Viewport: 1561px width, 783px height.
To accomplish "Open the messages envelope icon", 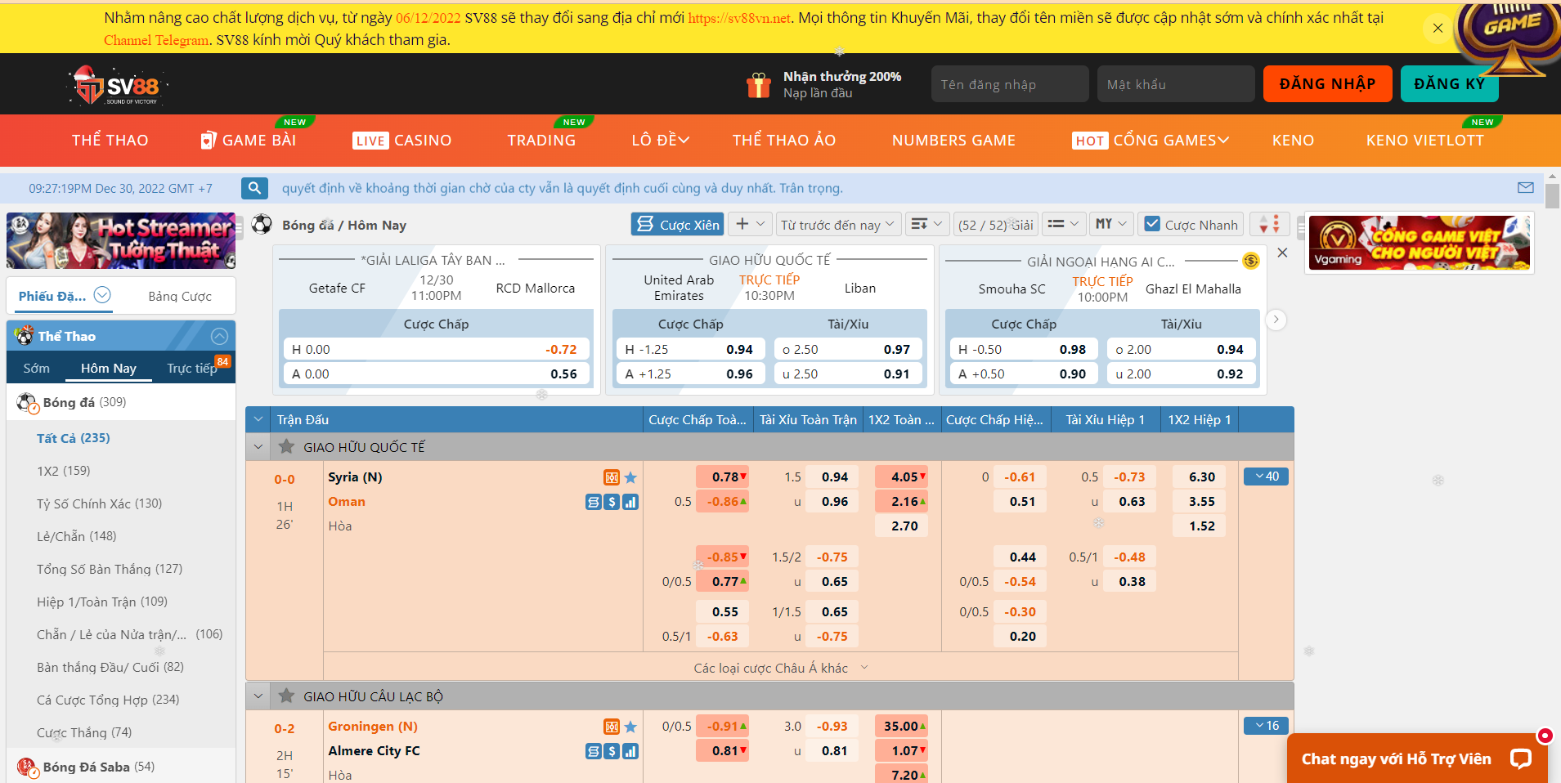I will click(1526, 187).
